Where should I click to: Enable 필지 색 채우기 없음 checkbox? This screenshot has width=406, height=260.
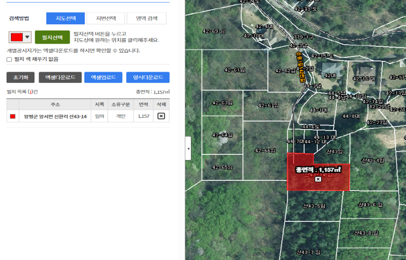9,59
